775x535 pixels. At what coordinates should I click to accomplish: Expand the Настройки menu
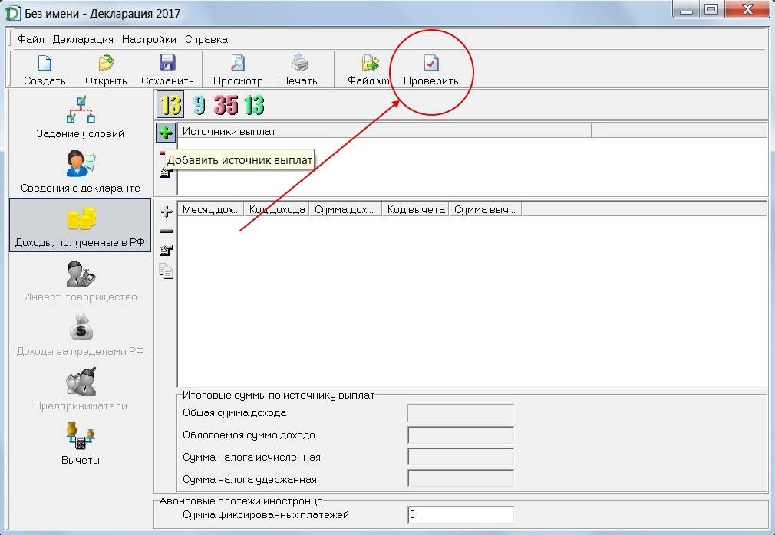click(149, 39)
